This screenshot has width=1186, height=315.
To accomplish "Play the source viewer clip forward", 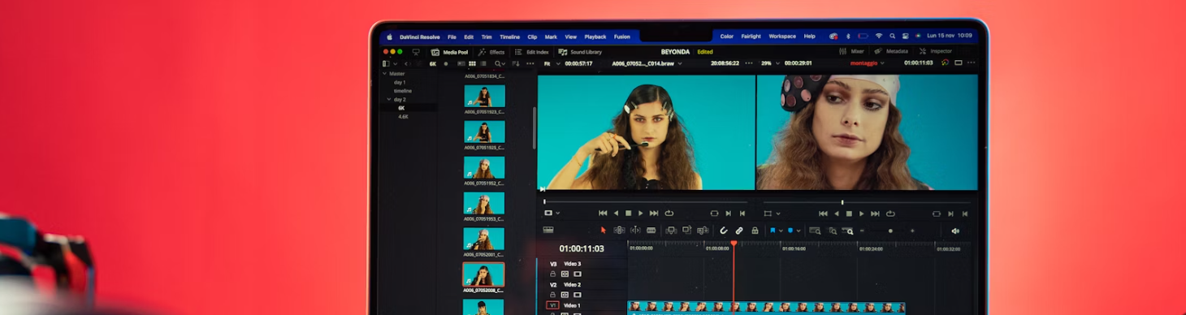I will tap(641, 214).
